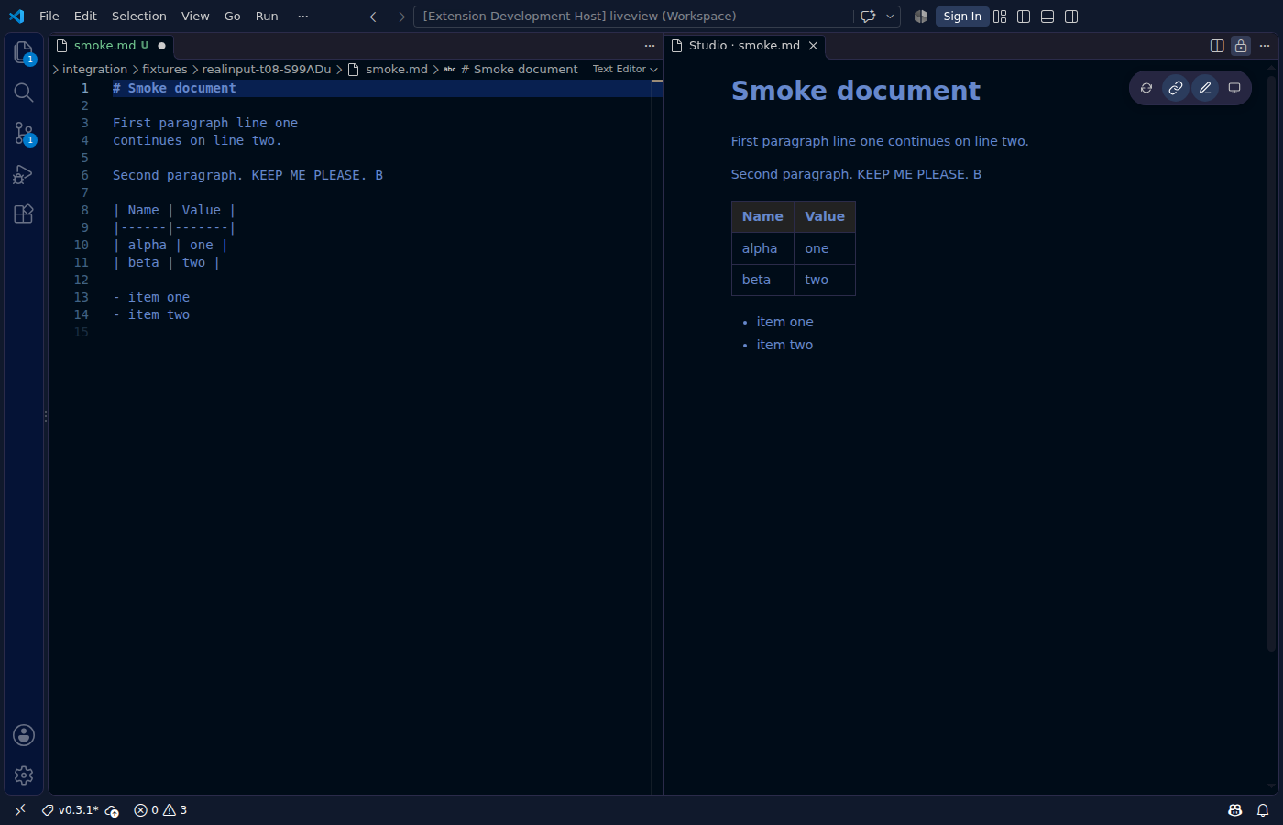Click the workspace search command center field

point(632,16)
